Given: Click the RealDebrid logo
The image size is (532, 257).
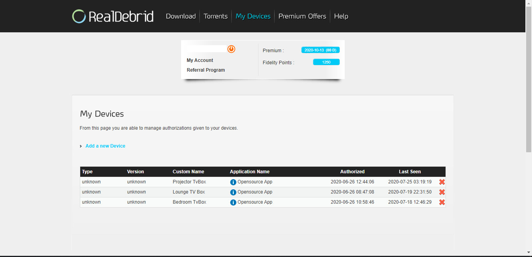Looking at the screenshot, I should tap(113, 16).
